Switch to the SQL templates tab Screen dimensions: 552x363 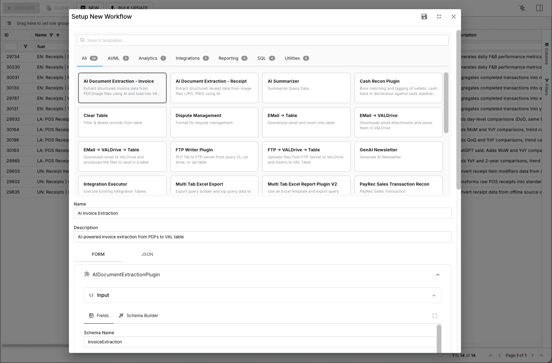266,58
